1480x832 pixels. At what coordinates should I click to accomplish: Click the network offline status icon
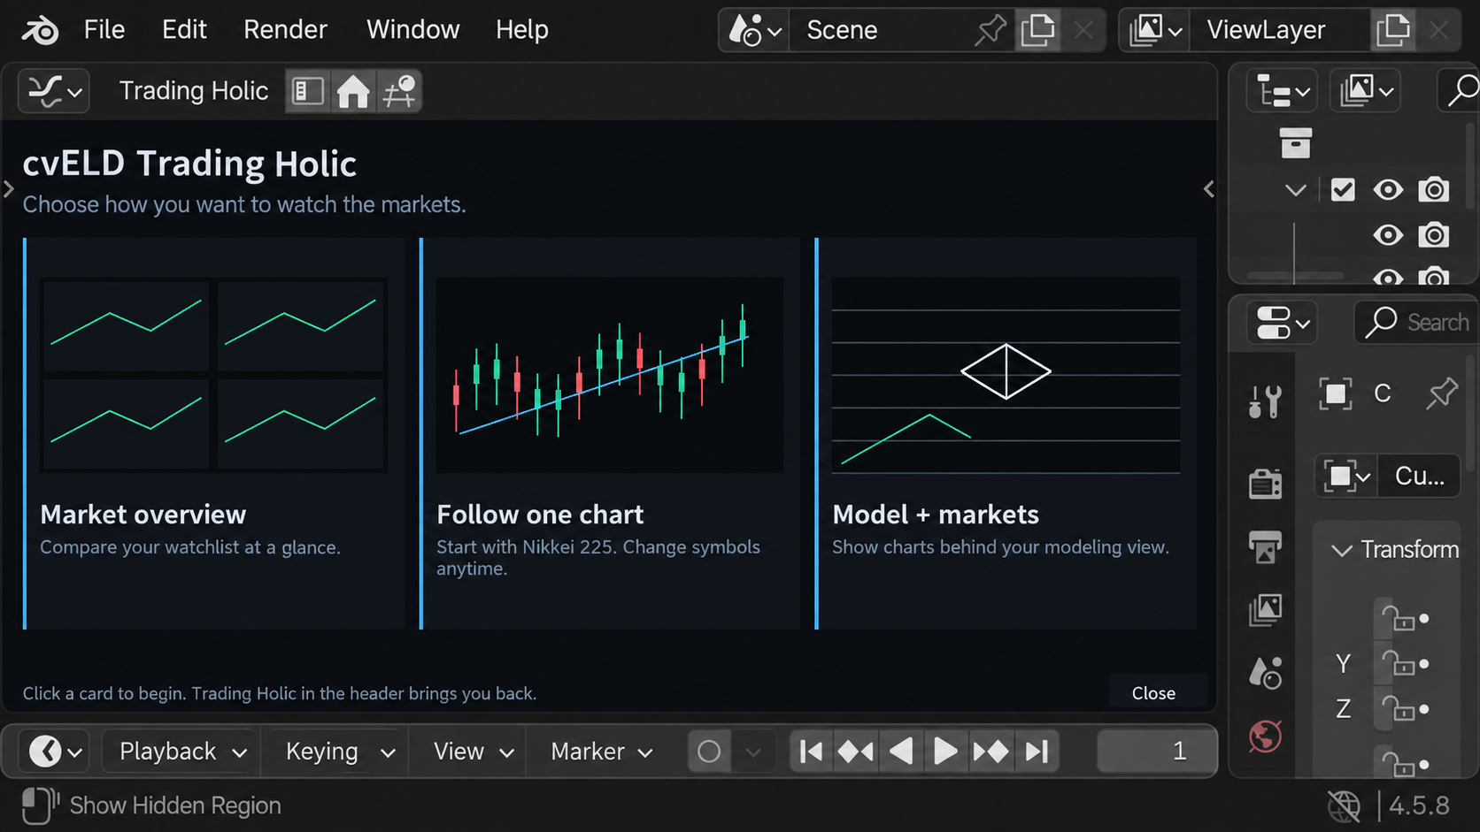[1344, 805]
